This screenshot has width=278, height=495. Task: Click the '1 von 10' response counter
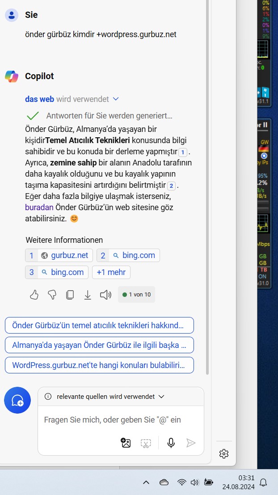pyautogui.click(x=137, y=295)
